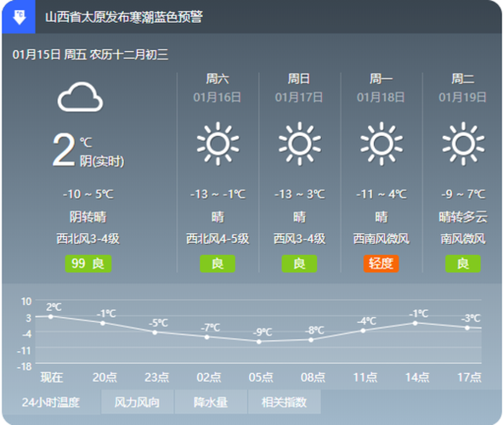Image resolution: width=503 pixels, height=425 pixels.
Task: Click the green 良 badge under 周日
Action: (x=299, y=263)
